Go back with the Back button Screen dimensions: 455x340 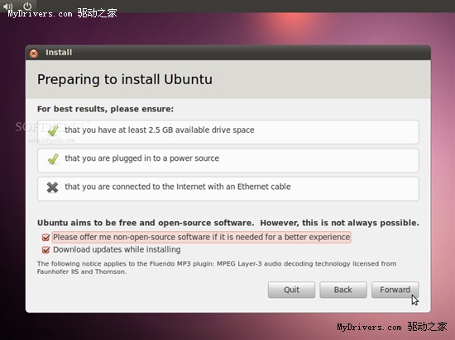[343, 290]
